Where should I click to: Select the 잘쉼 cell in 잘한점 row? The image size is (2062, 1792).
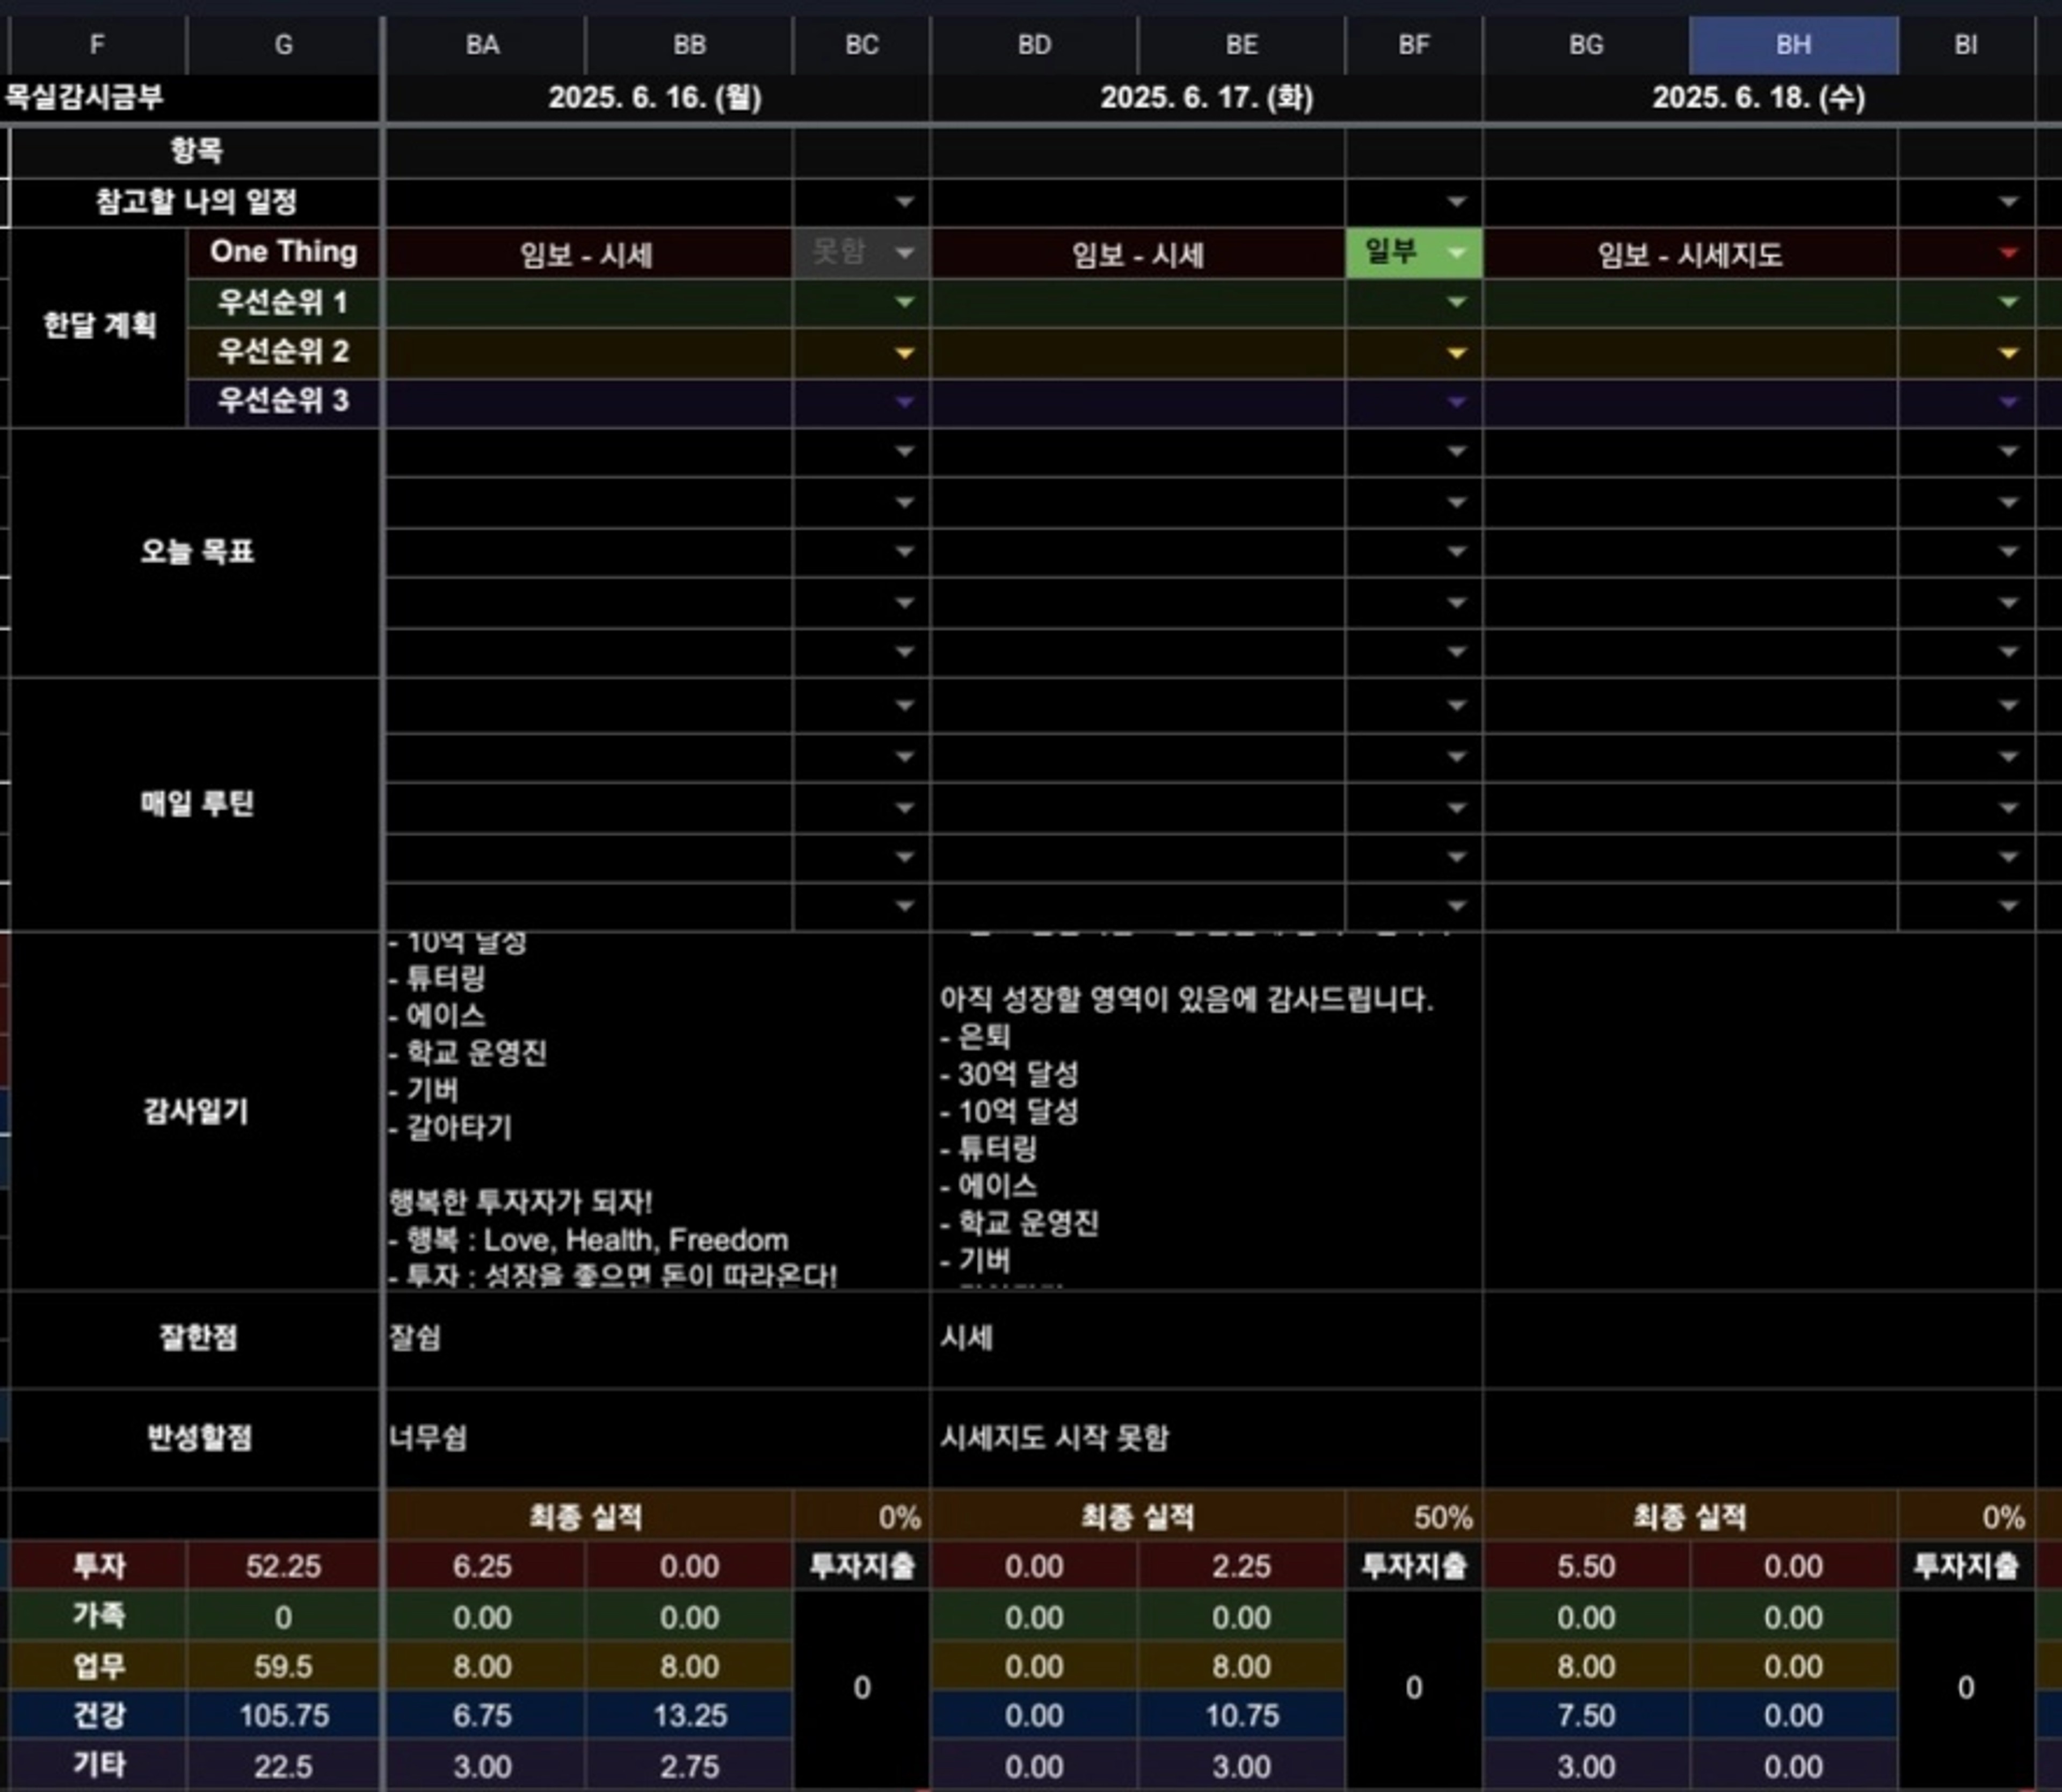coord(415,1338)
